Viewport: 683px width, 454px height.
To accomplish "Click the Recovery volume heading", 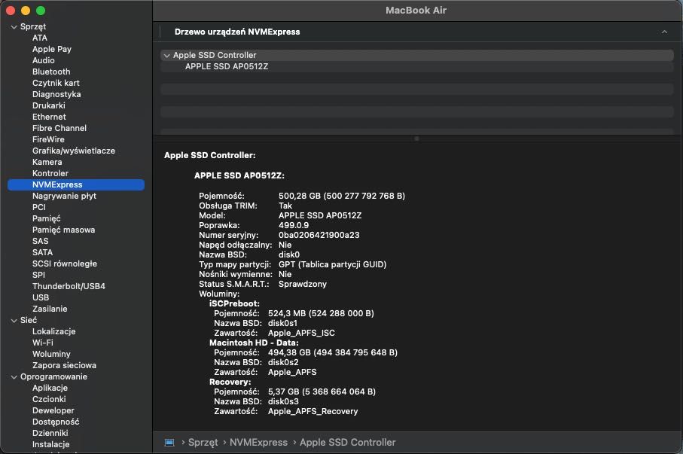I will pos(230,382).
